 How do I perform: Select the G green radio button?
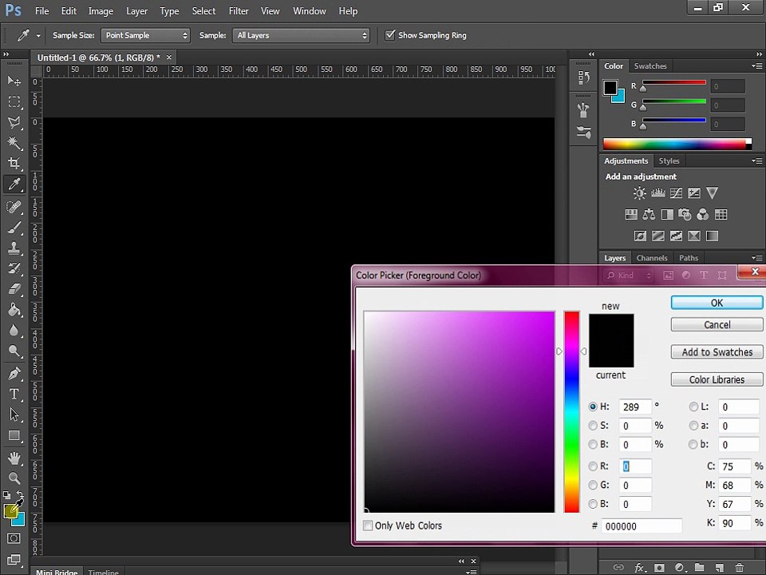coord(593,485)
